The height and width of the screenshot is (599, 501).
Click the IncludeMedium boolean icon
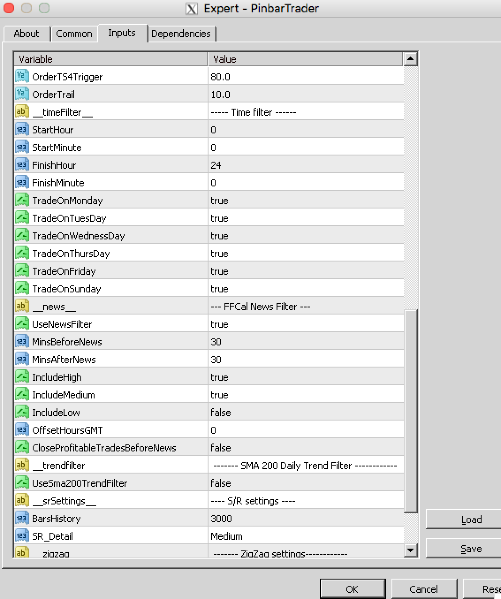22,394
